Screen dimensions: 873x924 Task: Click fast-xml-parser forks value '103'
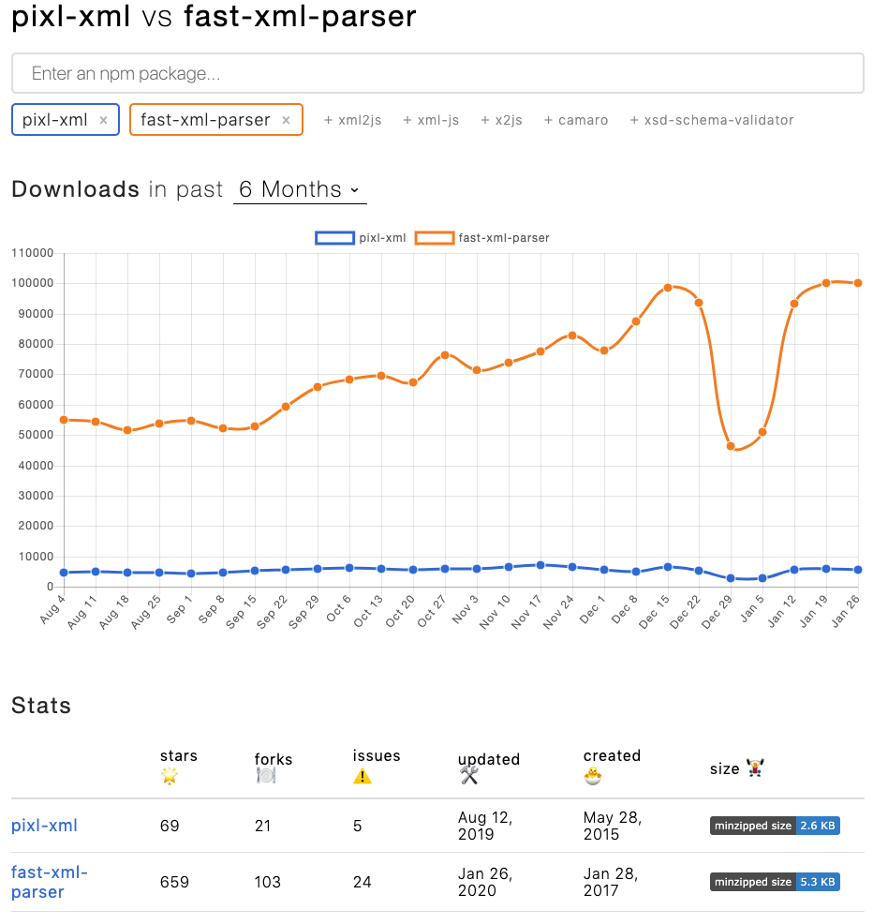click(x=267, y=882)
